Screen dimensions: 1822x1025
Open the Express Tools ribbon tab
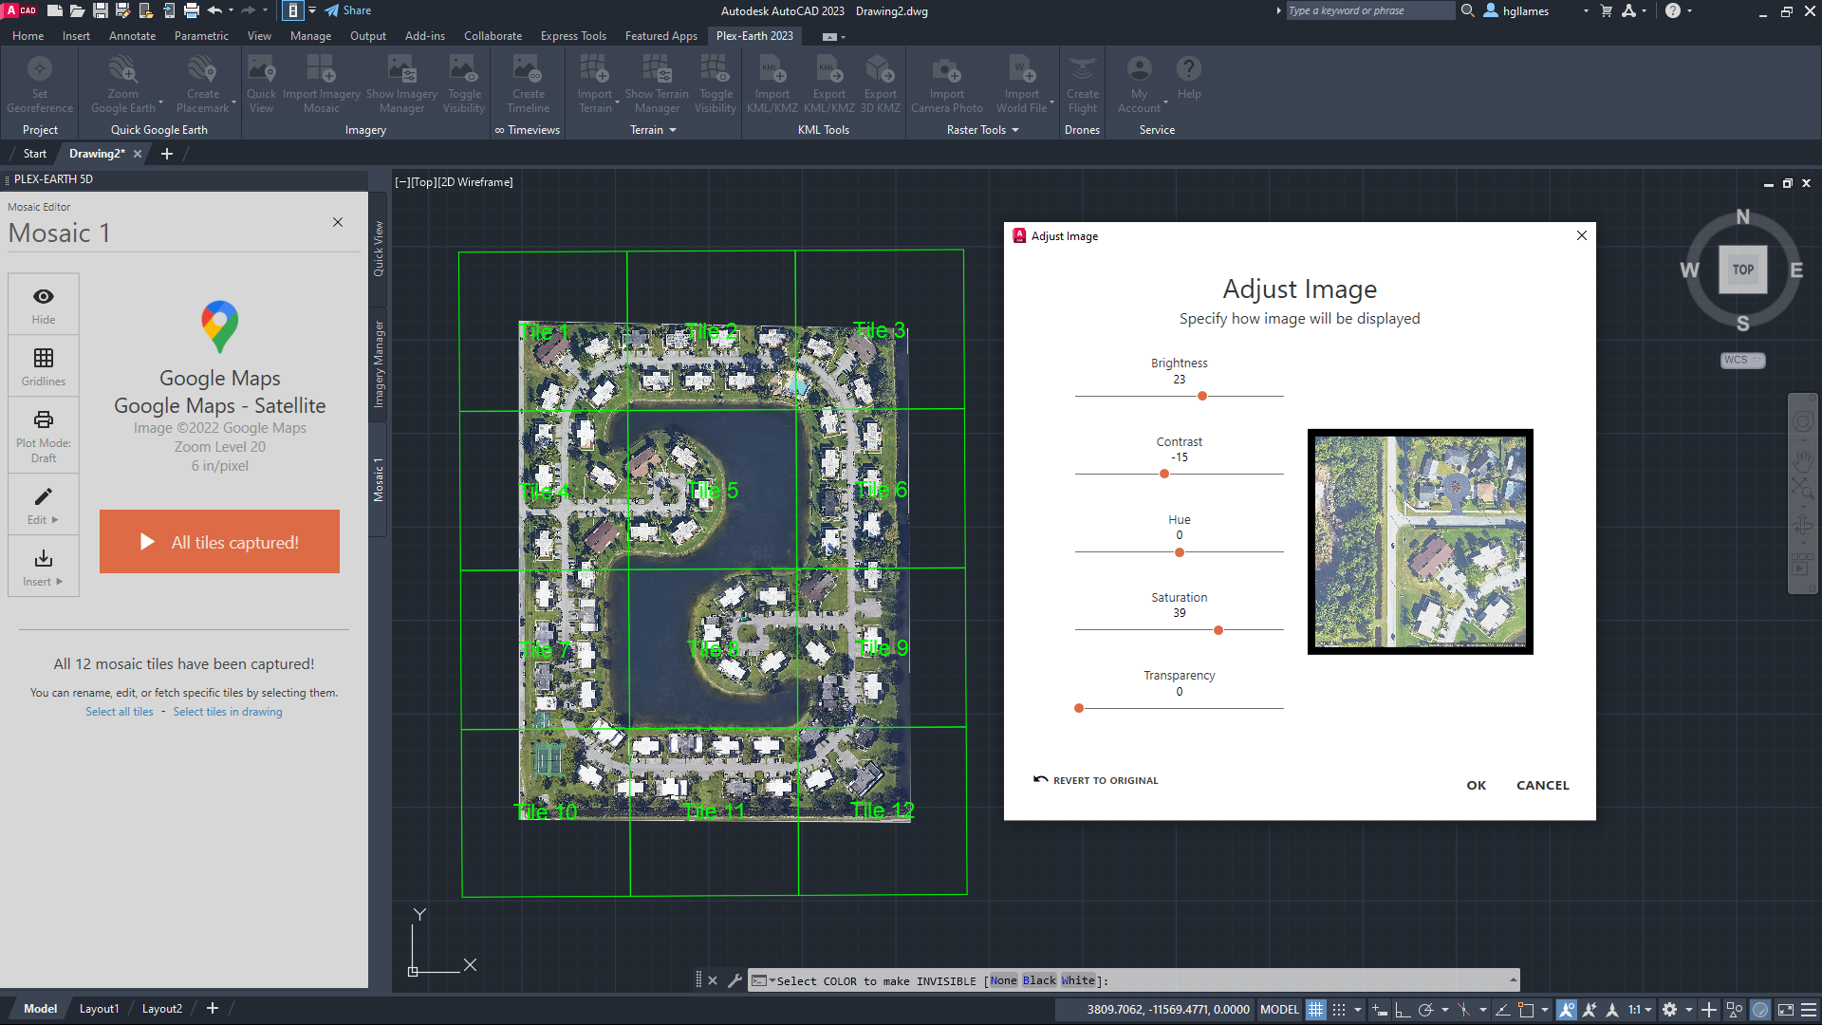(573, 36)
